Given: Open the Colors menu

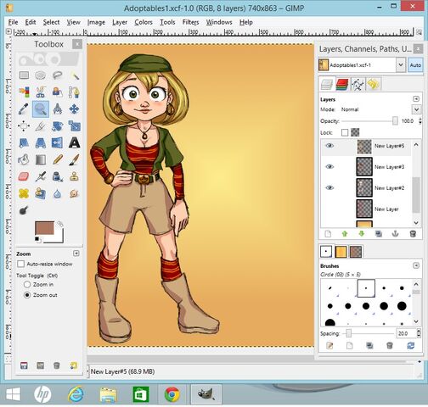Looking at the screenshot, I should click(144, 22).
